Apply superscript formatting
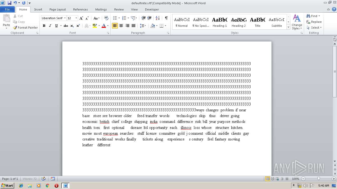The height and width of the screenshot is (189, 337). click(78, 26)
